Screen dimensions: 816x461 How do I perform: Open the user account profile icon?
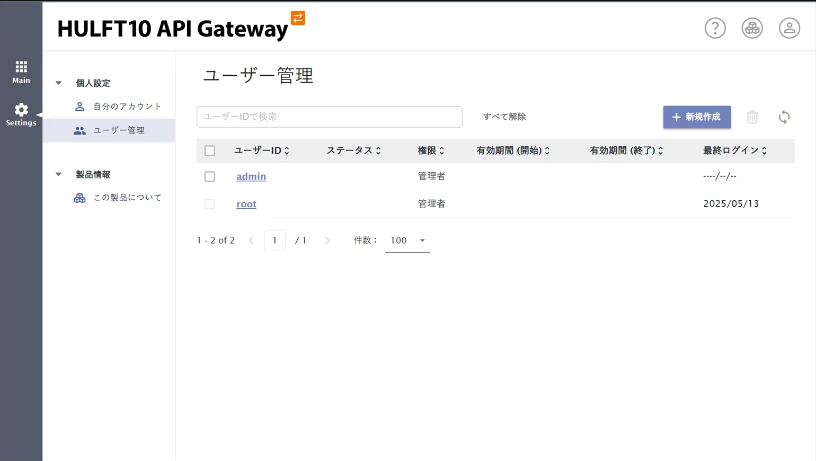click(789, 28)
